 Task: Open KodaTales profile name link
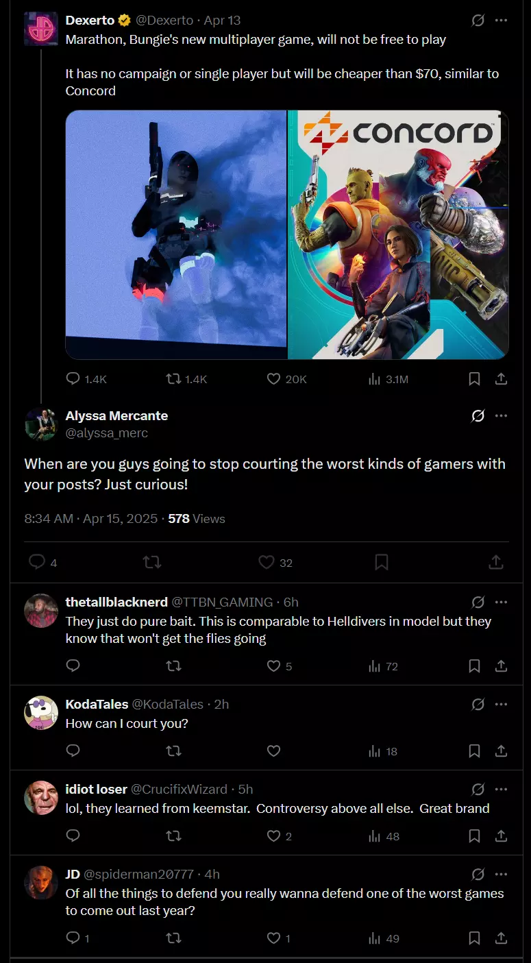pos(97,704)
